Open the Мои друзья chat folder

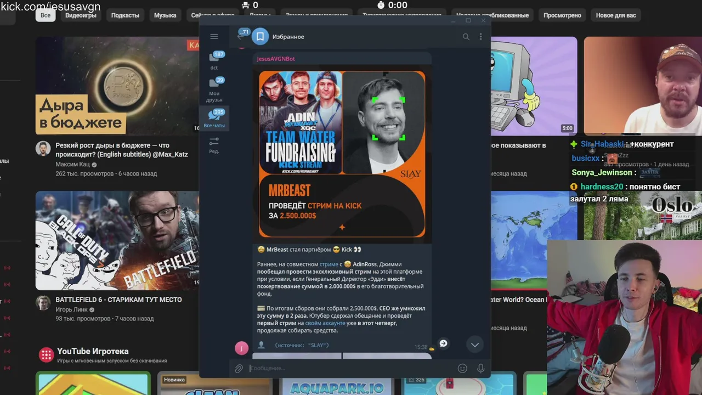click(214, 89)
